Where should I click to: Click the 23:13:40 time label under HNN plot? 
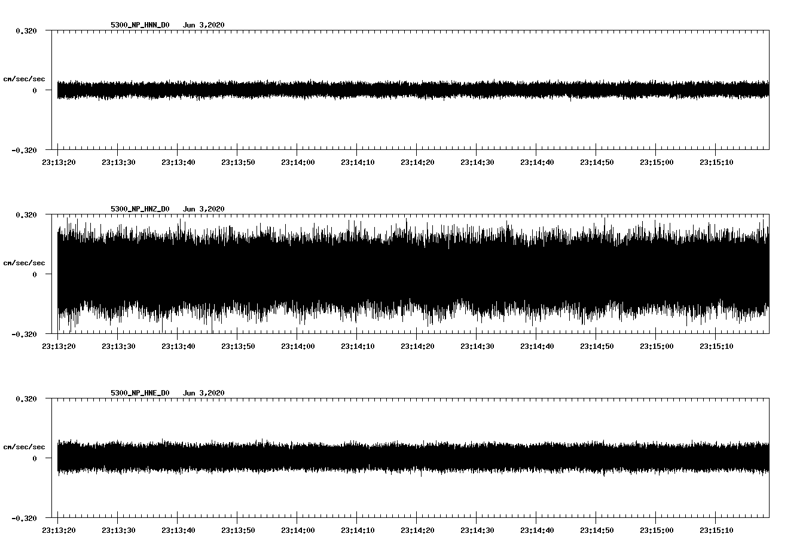click(178, 162)
